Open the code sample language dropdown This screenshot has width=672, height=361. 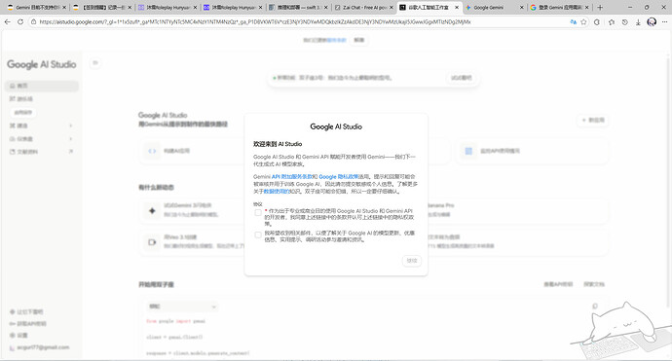point(182,307)
